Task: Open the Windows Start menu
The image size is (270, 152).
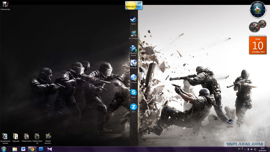Action: point(4,149)
